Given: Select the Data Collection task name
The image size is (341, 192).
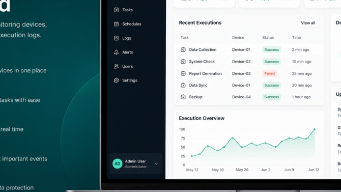Looking at the screenshot, I should [203, 49].
